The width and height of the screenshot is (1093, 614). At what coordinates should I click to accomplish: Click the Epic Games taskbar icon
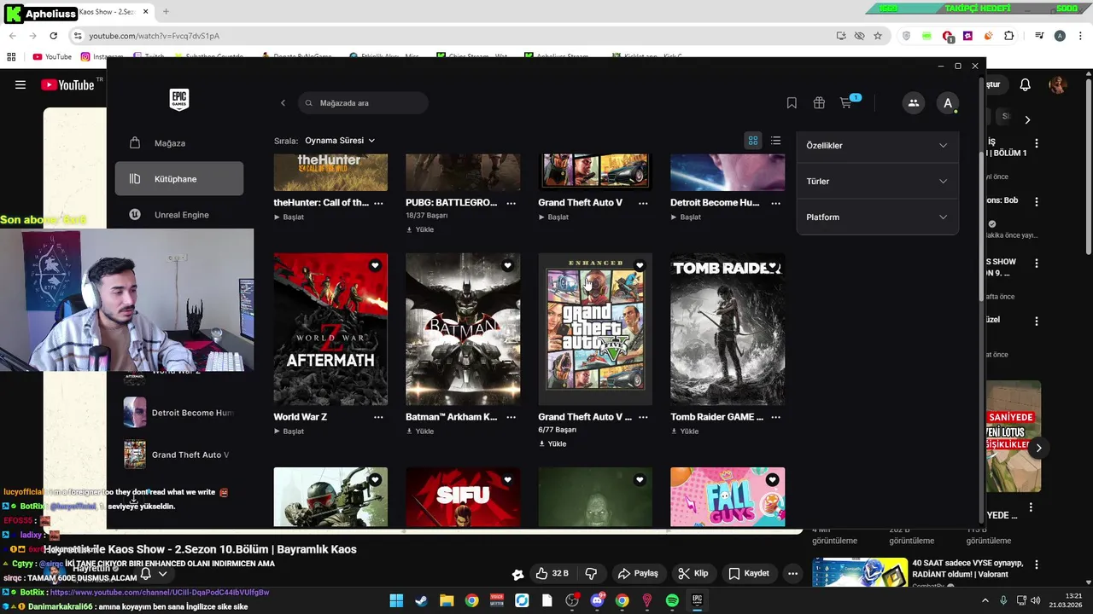[697, 600]
